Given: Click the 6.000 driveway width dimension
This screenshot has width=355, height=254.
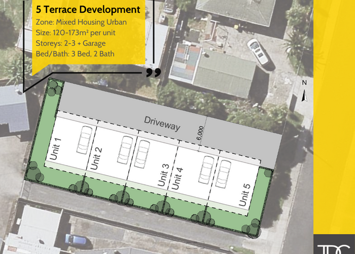Looking at the screenshot, I should pyautogui.click(x=200, y=133).
